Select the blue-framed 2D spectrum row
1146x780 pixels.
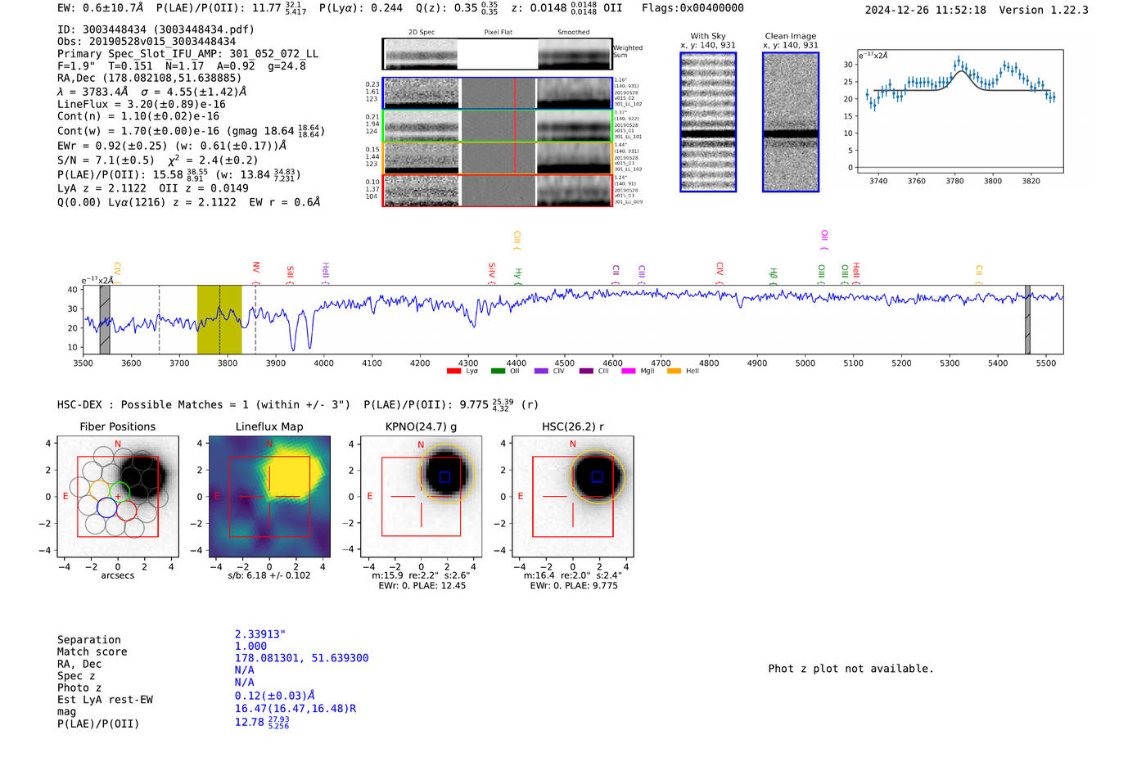pyautogui.click(x=497, y=93)
